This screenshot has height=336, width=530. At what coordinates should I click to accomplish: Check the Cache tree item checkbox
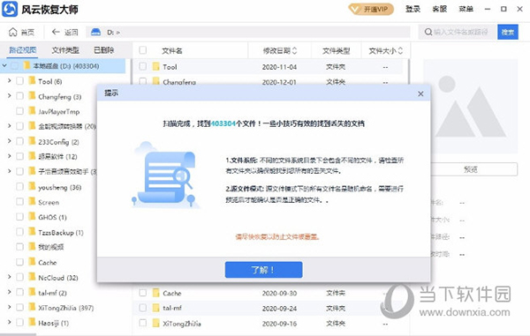click(x=20, y=262)
